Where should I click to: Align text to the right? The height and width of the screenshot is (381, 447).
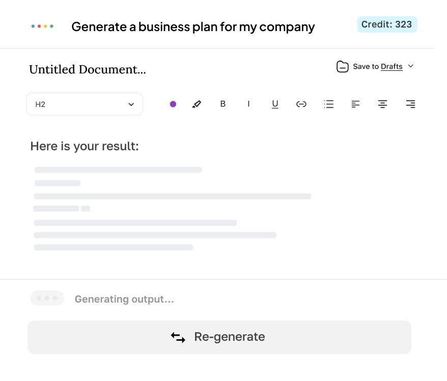tap(410, 104)
